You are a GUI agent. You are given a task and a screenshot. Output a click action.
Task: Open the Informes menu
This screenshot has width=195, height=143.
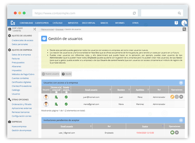[120, 23]
